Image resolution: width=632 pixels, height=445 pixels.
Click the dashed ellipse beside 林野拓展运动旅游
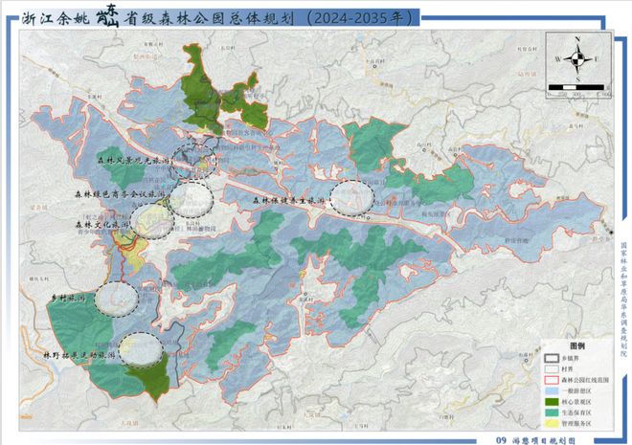click(x=141, y=349)
